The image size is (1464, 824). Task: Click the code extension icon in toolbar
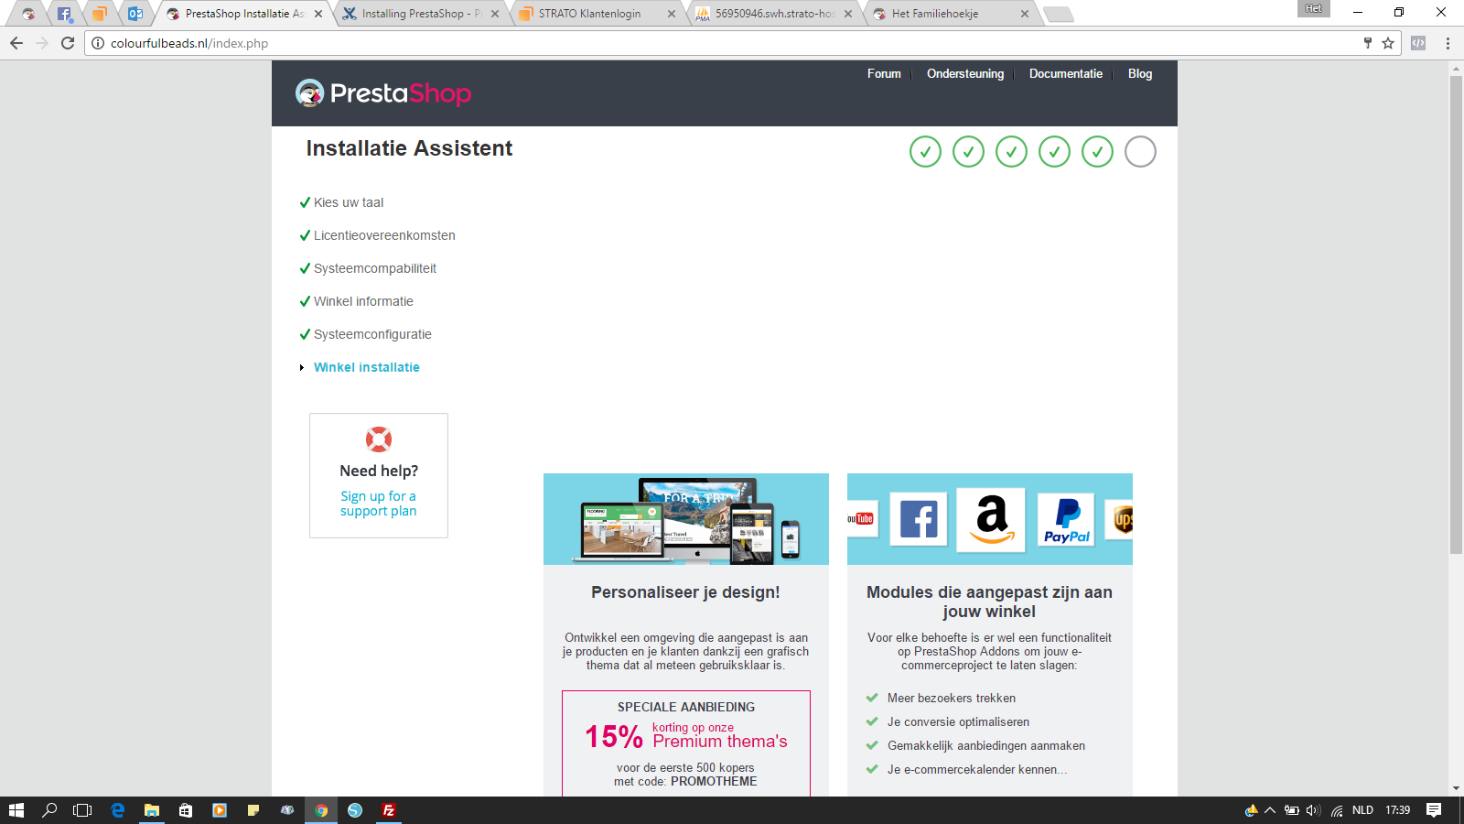click(1418, 43)
